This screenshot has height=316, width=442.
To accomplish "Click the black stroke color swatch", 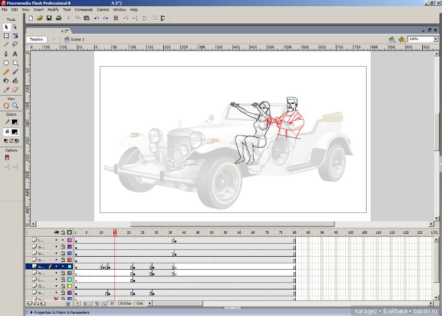I will (15, 122).
